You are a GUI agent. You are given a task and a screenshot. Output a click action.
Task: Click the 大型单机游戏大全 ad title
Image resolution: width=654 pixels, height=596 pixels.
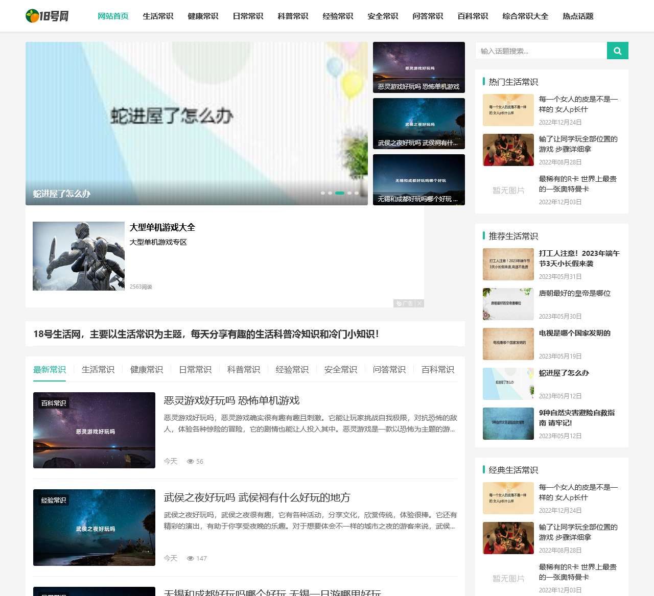click(162, 227)
